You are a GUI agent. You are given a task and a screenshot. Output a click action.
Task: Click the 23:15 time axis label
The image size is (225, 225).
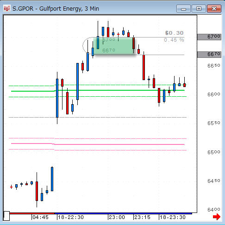point(142,217)
